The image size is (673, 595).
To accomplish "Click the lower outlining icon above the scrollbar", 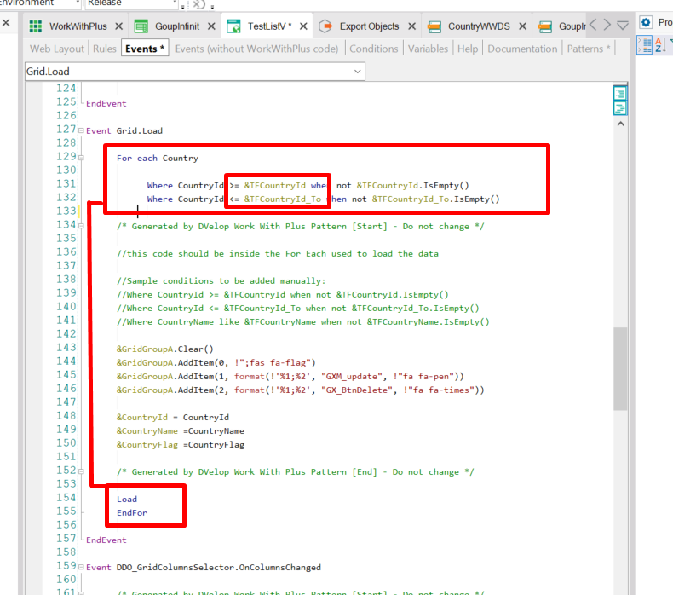I will point(620,107).
